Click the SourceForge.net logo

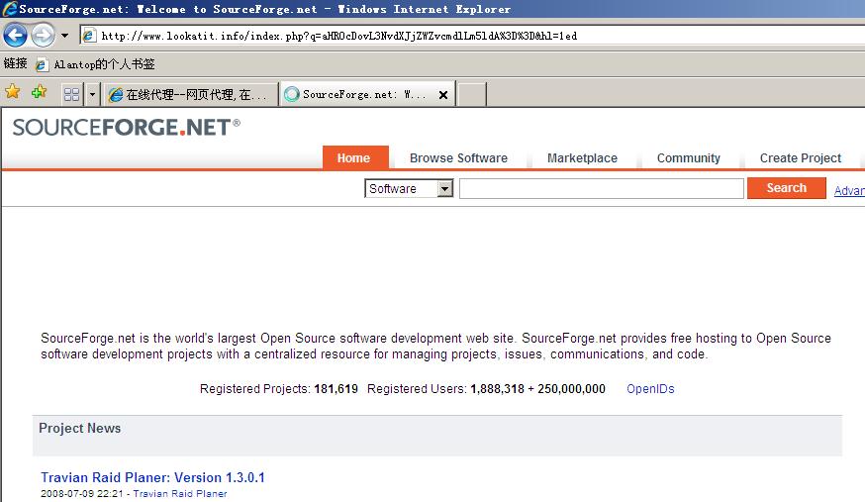pyautogui.click(x=127, y=128)
